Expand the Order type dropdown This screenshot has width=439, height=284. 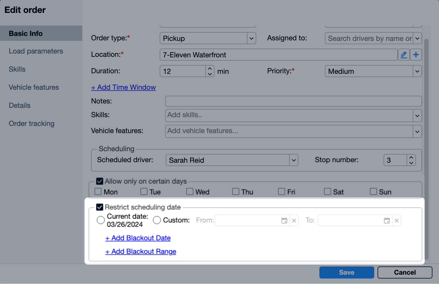[251, 38]
